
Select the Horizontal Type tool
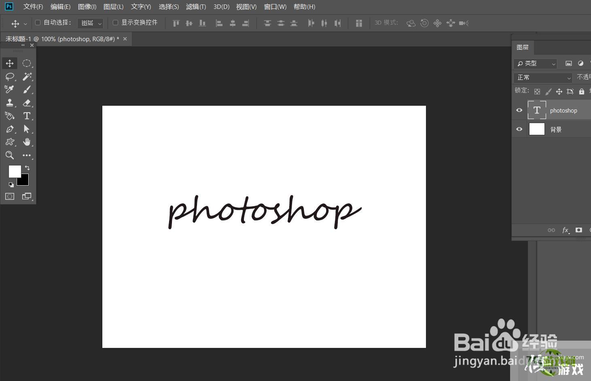[x=27, y=116]
